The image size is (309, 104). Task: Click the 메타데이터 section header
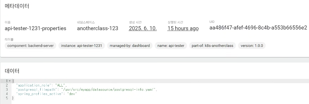click(x=17, y=6)
